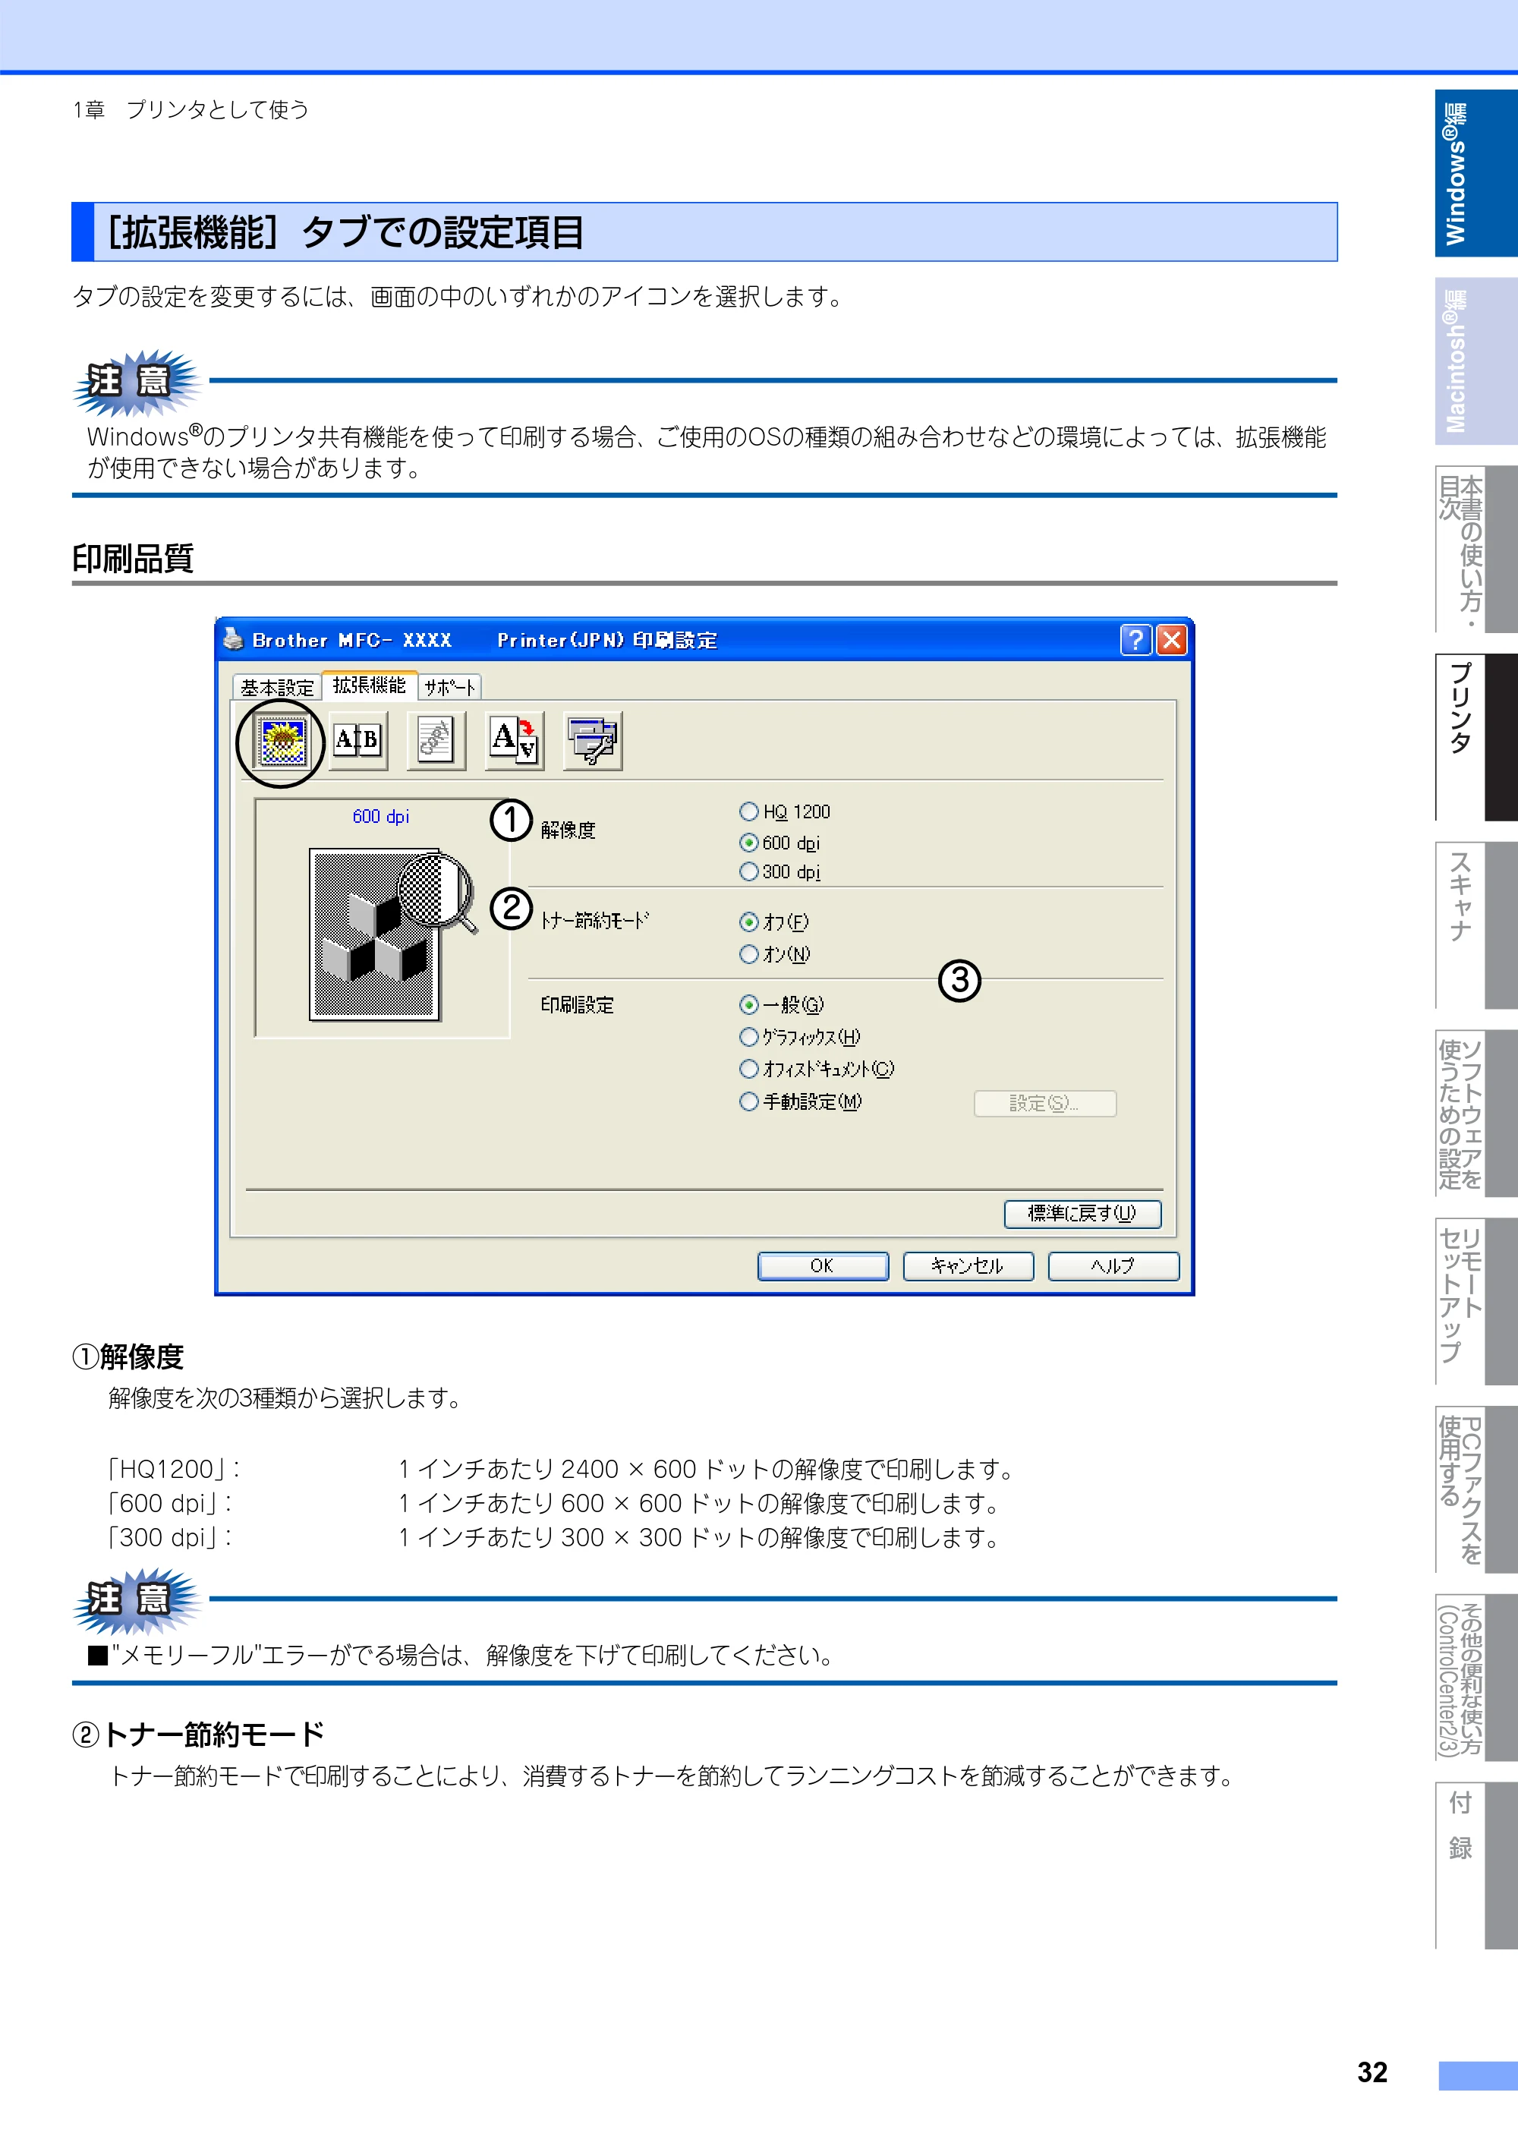Select the print quality icon in the dialog
Viewport: 1518px width, 2149px height.
coord(281,742)
